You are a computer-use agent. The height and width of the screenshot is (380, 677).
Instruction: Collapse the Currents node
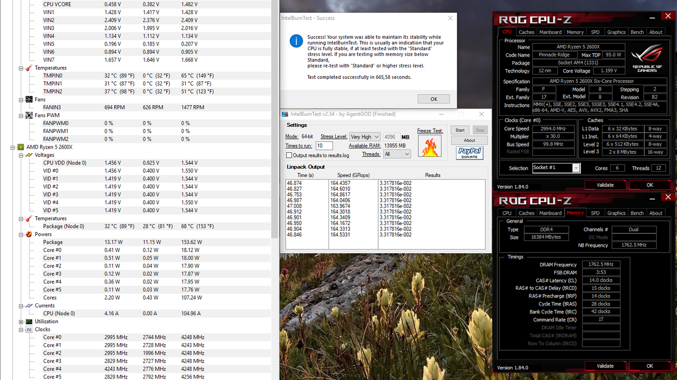21,305
